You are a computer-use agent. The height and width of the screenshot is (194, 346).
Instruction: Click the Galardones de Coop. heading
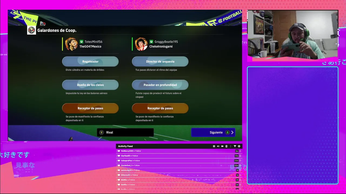(x=57, y=30)
